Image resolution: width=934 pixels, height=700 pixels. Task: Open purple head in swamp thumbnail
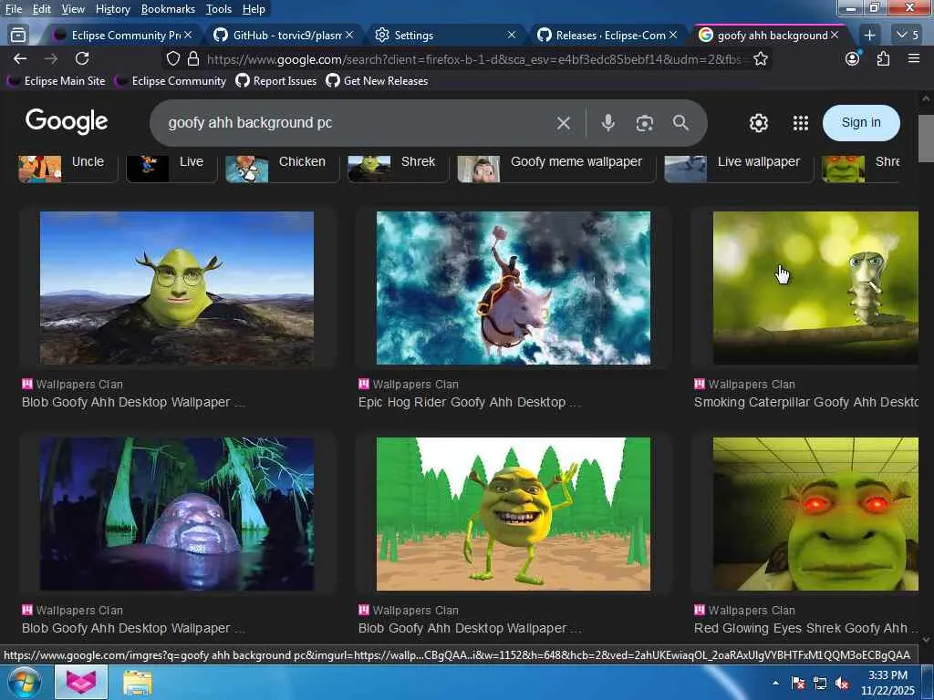[177, 514]
